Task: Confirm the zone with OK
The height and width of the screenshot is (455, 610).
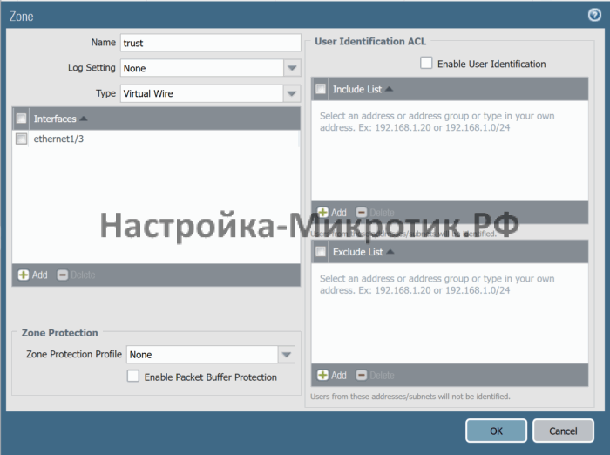Action: tap(496, 431)
